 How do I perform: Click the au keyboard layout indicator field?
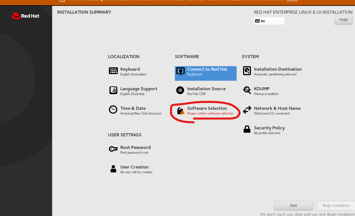tap(269, 21)
